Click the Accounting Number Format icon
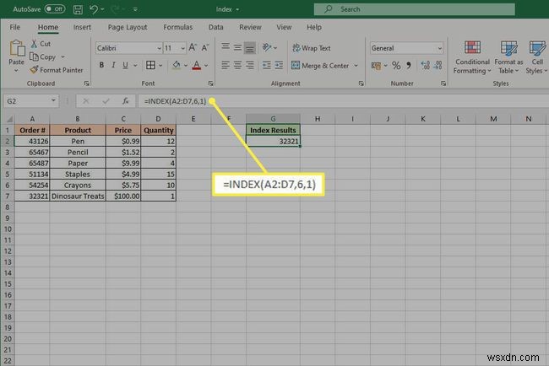 tap(376, 66)
